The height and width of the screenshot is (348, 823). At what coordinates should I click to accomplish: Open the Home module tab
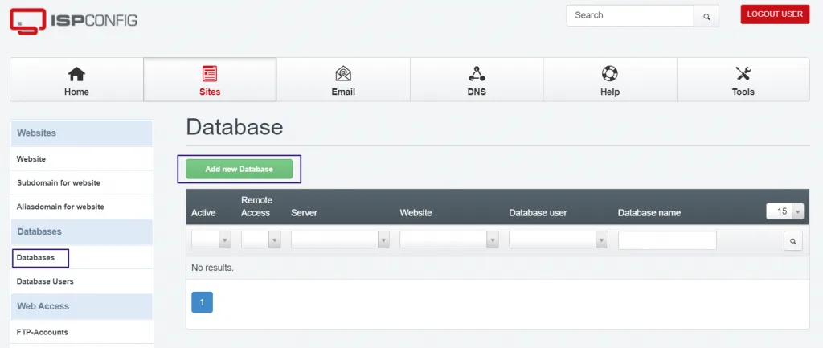pos(76,80)
